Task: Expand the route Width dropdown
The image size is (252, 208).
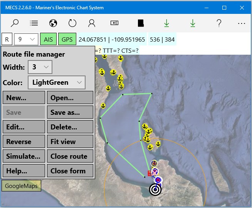Action: click(x=40, y=67)
